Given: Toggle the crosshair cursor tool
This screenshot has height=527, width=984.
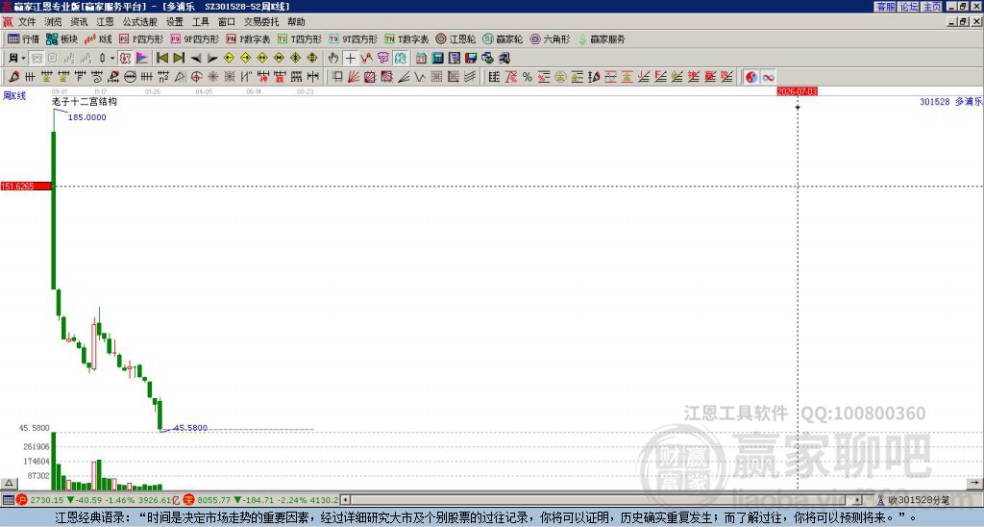Looking at the screenshot, I should point(350,59).
